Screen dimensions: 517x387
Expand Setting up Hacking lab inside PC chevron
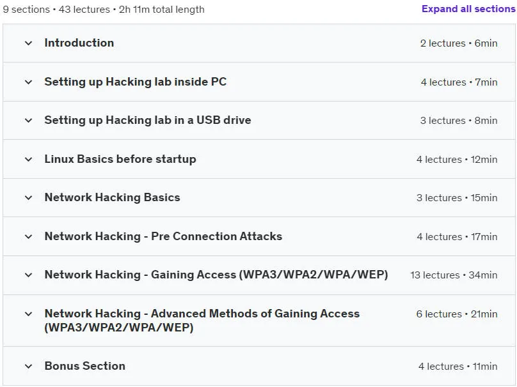tap(29, 82)
